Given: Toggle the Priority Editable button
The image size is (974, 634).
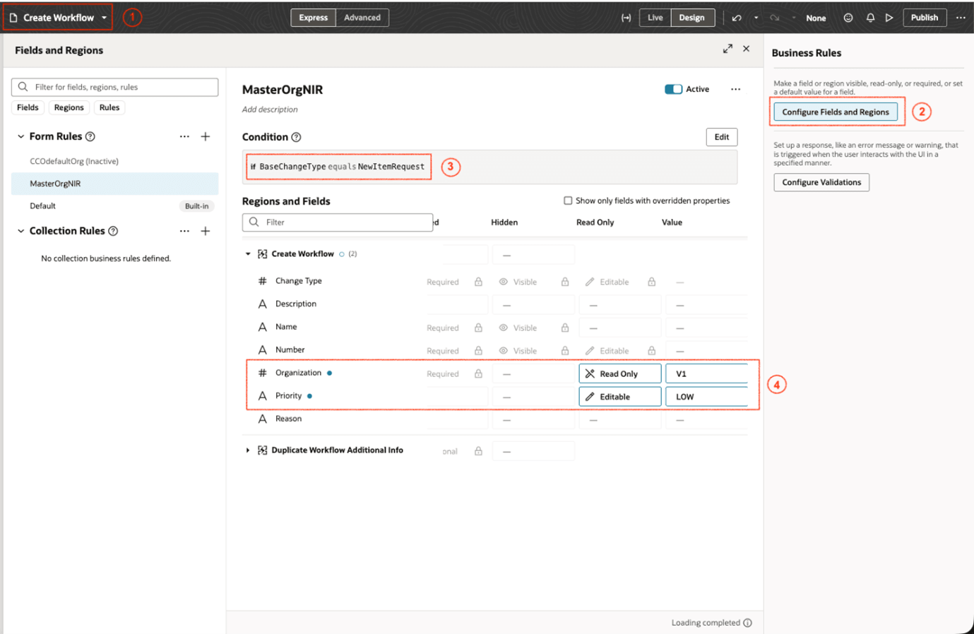Looking at the screenshot, I should (x=620, y=397).
